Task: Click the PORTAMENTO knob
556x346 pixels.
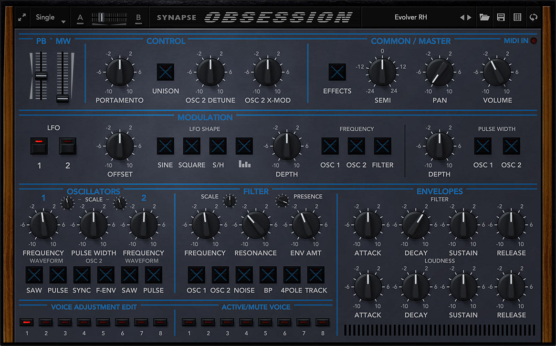Action: click(120, 72)
